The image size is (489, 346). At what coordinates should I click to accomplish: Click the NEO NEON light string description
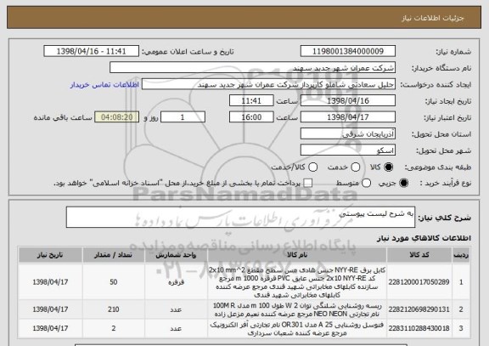(x=297, y=309)
